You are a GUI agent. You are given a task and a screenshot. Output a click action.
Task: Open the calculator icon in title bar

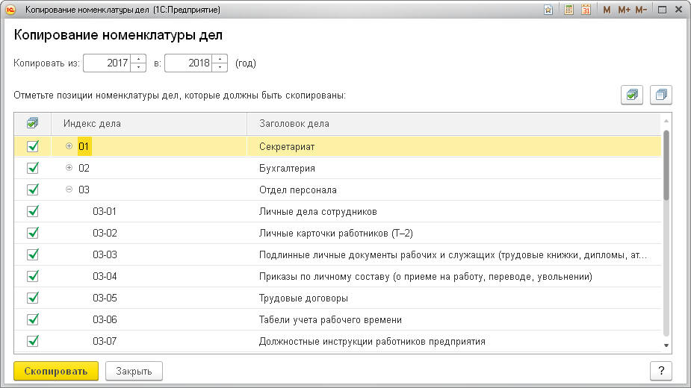[x=569, y=10]
